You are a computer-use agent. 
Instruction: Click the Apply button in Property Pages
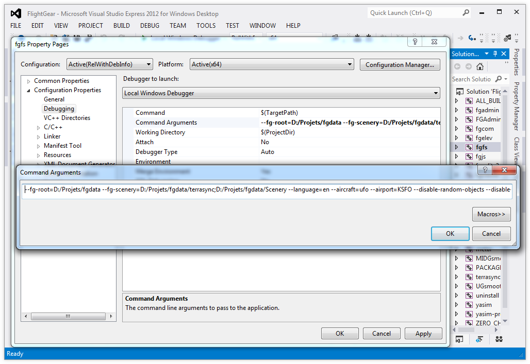point(423,334)
